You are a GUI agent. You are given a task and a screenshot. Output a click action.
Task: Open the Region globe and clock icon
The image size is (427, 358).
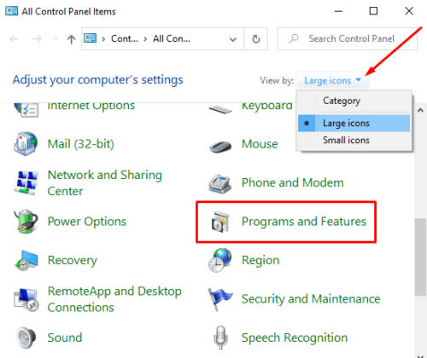tap(219, 260)
